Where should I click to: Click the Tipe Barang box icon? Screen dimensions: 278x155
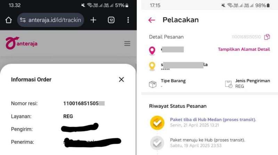tap(153, 84)
